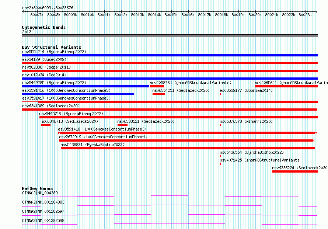Open the esv34179 (Gusev2009) variant label
328x229 pixels.
pos(44,59)
